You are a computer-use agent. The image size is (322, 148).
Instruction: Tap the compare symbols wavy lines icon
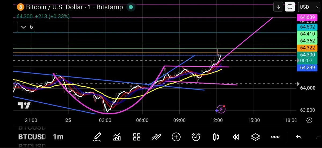(x=156, y=137)
